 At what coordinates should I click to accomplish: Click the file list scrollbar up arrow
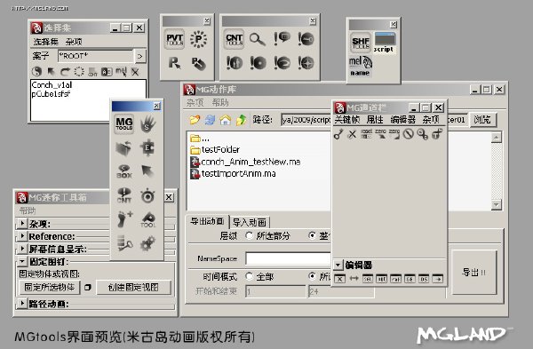pyautogui.click(x=497, y=138)
